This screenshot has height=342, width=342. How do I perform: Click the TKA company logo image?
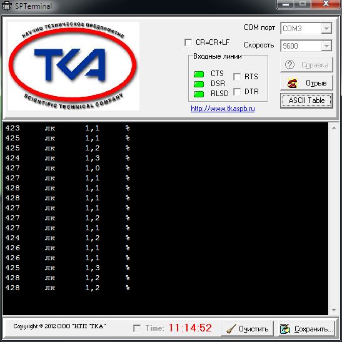coord(74,66)
